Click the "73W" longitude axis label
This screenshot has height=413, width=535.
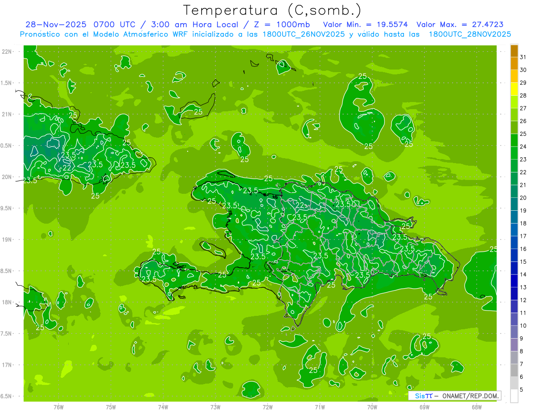click(215, 407)
